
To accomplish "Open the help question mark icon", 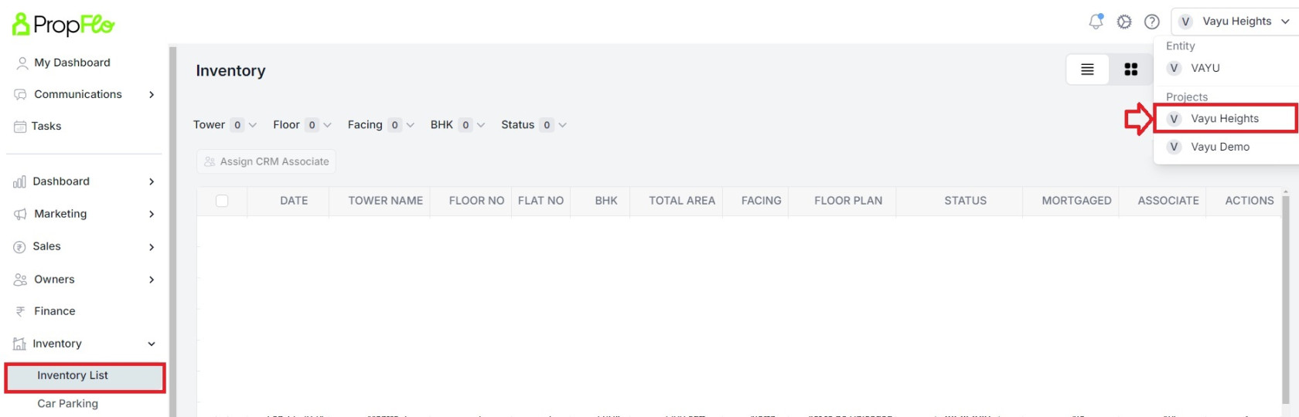I will click(x=1152, y=22).
